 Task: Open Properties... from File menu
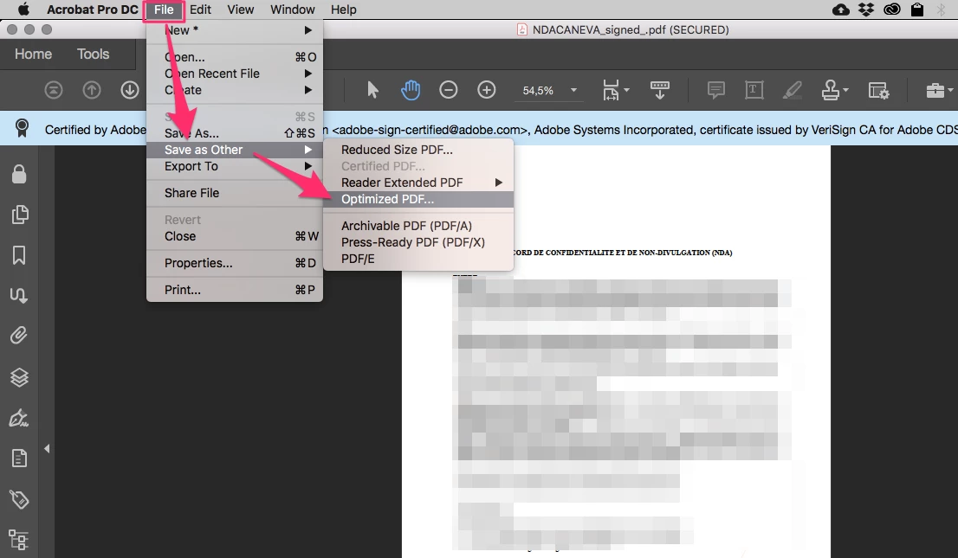(x=235, y=263)
